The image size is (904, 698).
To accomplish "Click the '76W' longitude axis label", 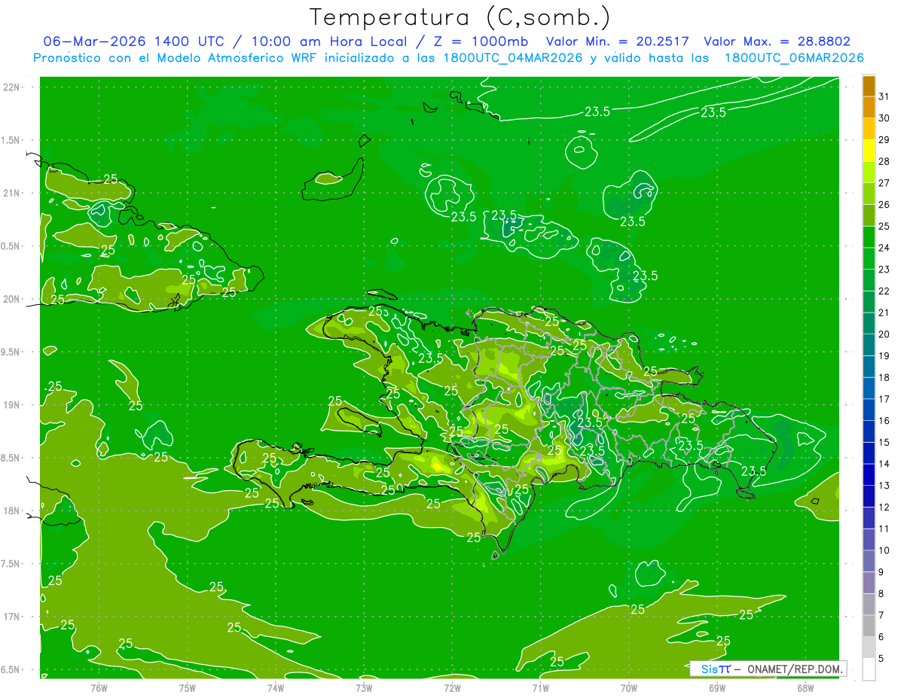I will point(99,688).
